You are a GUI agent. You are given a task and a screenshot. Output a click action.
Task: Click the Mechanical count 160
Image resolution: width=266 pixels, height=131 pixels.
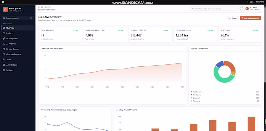tap(257, 95)
